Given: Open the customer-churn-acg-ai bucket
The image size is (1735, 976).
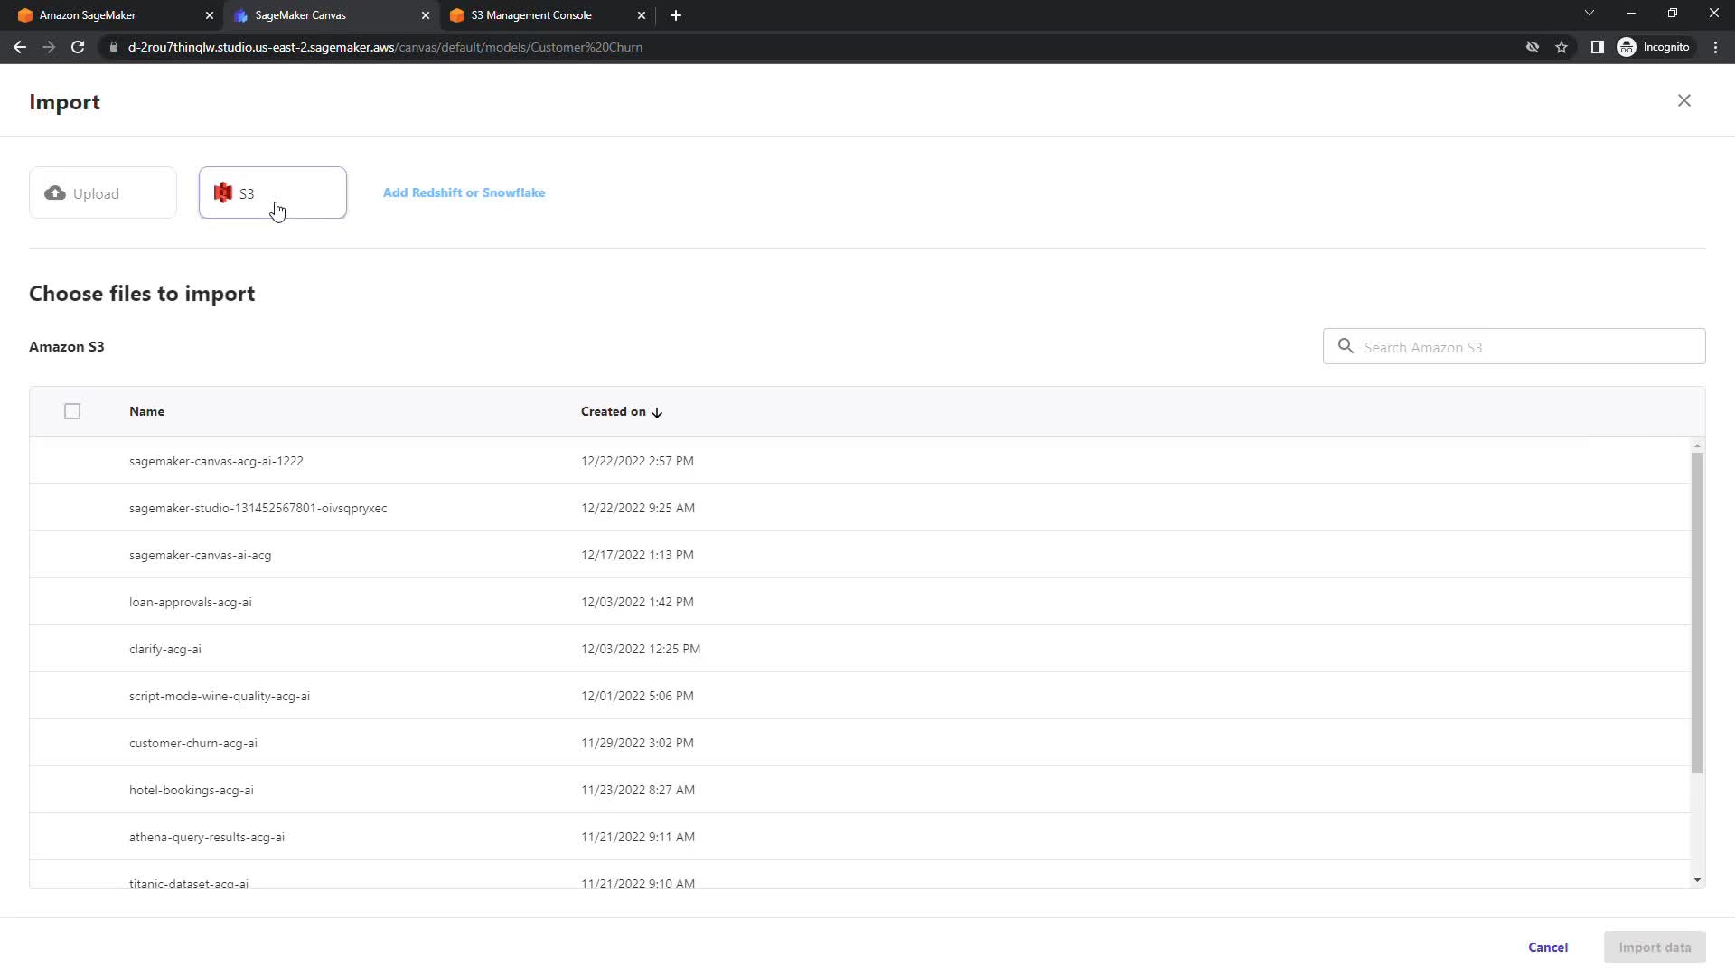Looking at the screenshot, I should (x=193, y=743).
